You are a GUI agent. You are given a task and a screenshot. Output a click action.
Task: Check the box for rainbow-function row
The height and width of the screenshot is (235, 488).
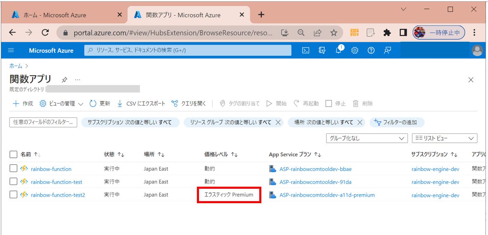pyautogui.click(x=13, y=169)
